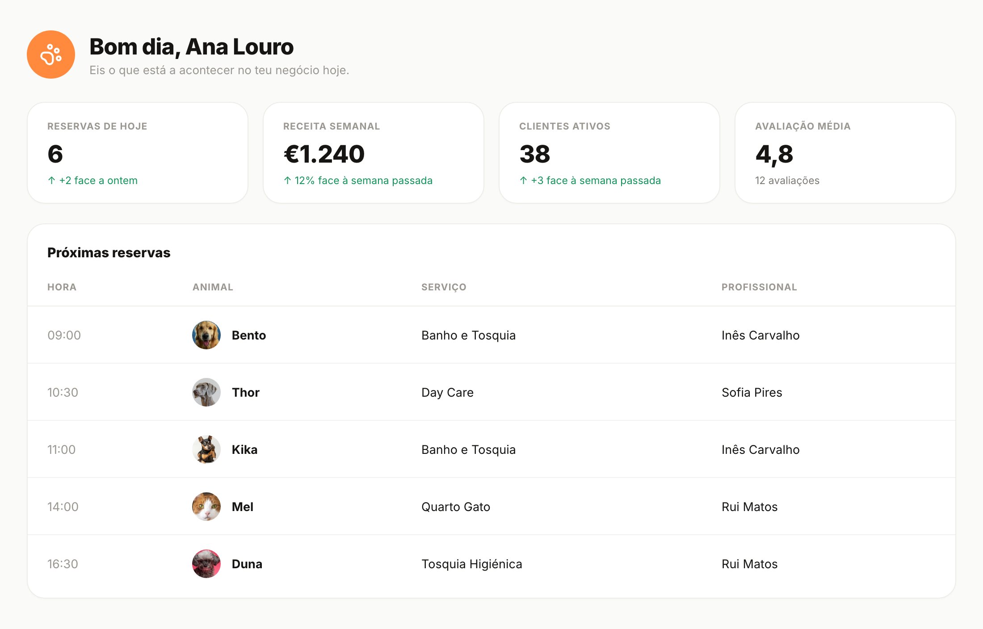Viewport: 983px width, 629px height.
Task: Open Thor's dog avatar photo
Action: pos(206,392)
